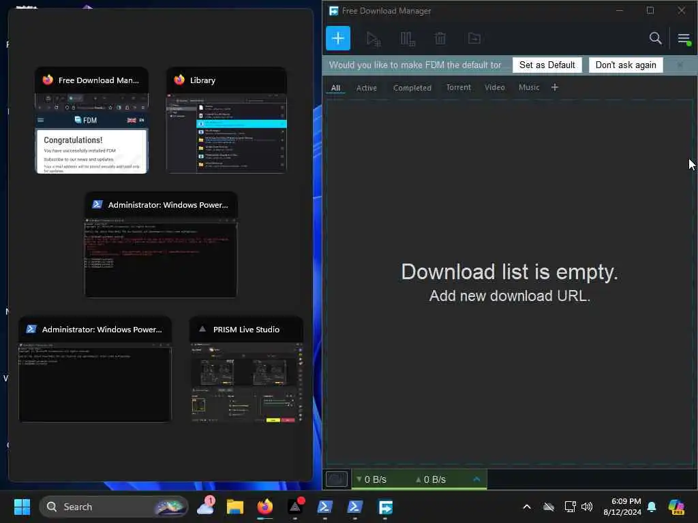Open Copilot preview from the taskbar

676,507
